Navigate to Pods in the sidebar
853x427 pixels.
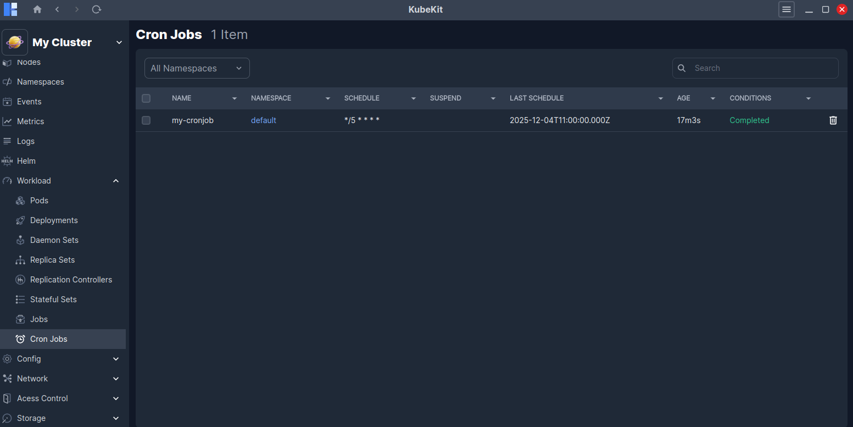[39, 201]
